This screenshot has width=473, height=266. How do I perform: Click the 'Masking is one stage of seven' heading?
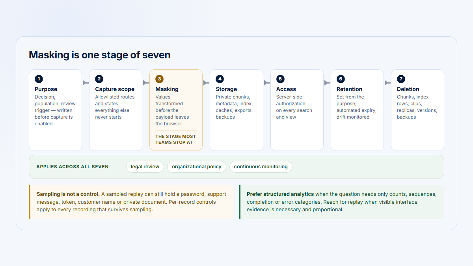[100, 55]
